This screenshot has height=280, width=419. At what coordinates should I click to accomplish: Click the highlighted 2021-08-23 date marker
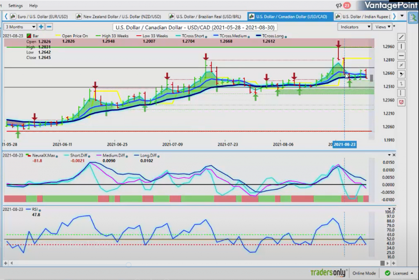click(345, 144)
